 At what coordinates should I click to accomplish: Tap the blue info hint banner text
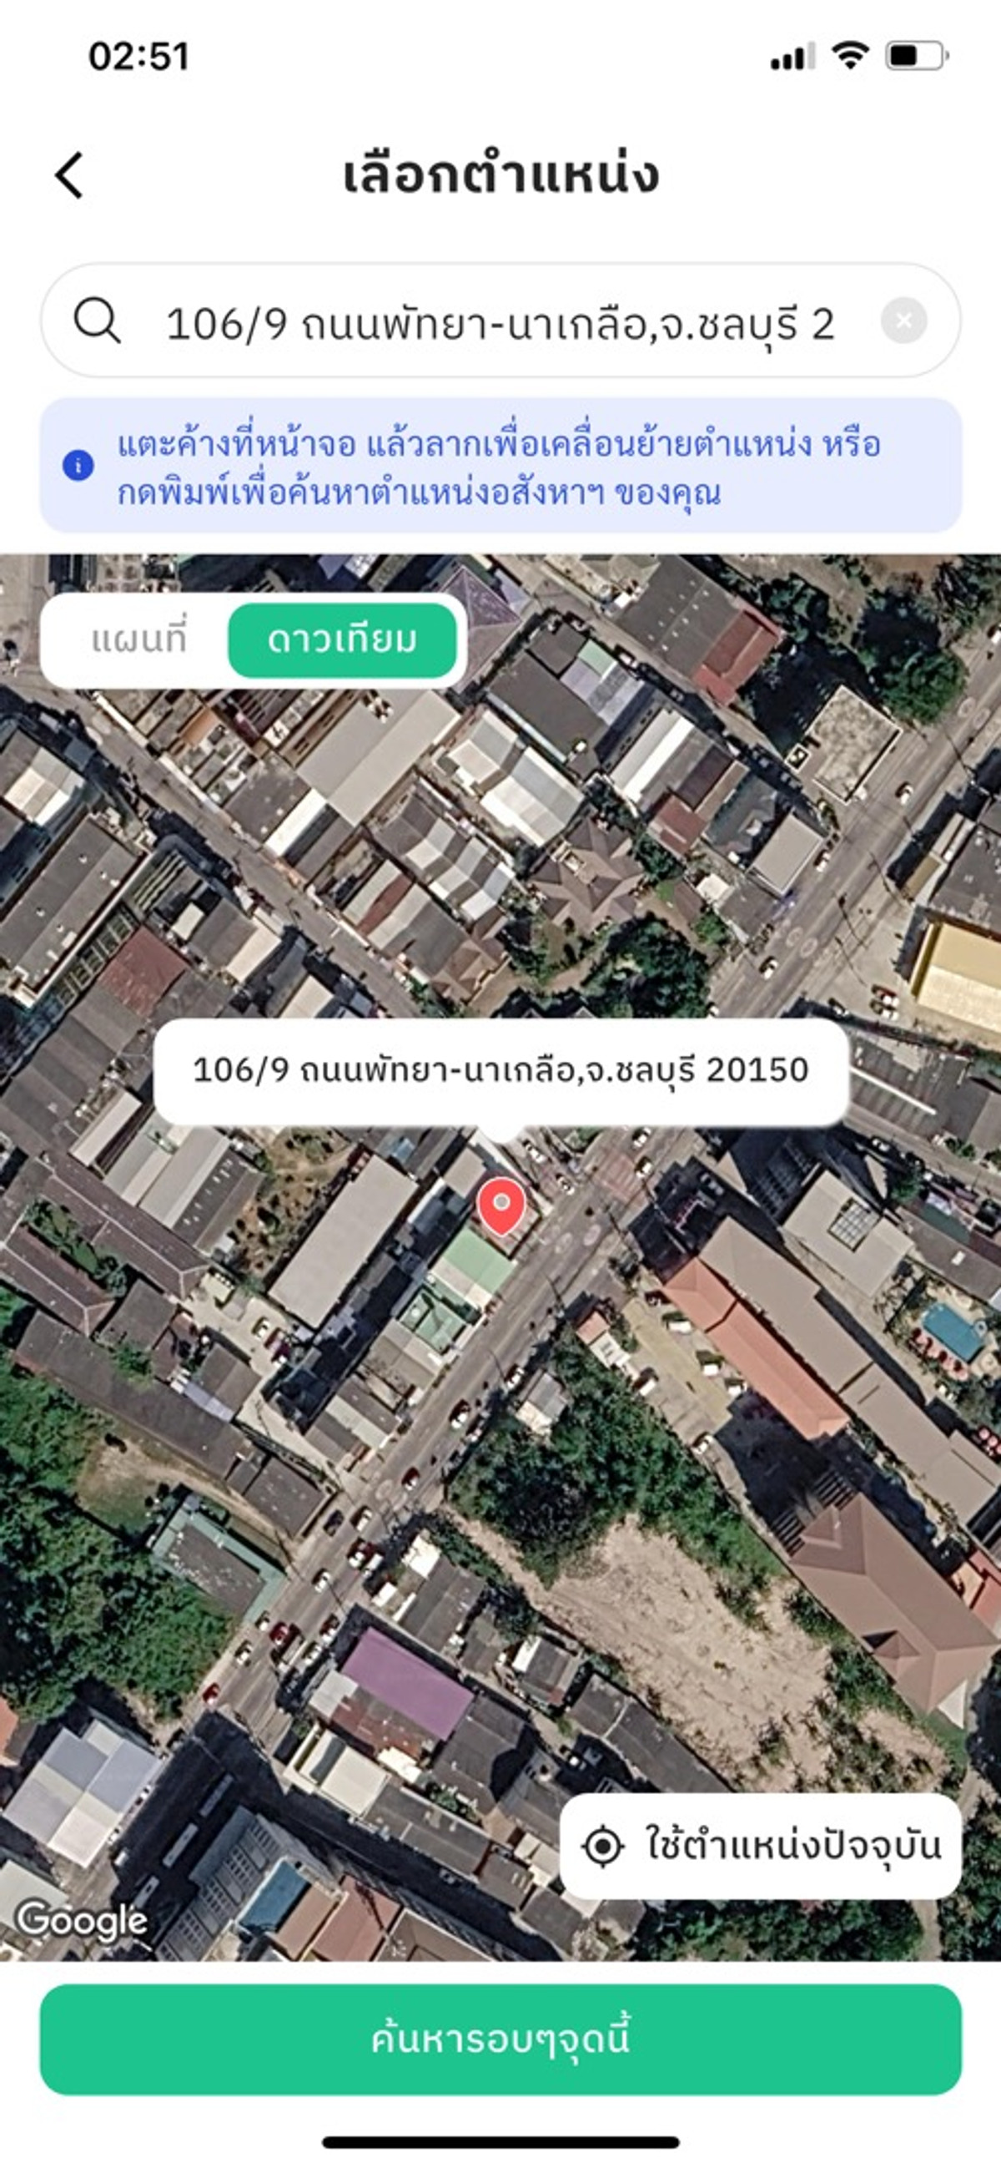coord(500,467)
